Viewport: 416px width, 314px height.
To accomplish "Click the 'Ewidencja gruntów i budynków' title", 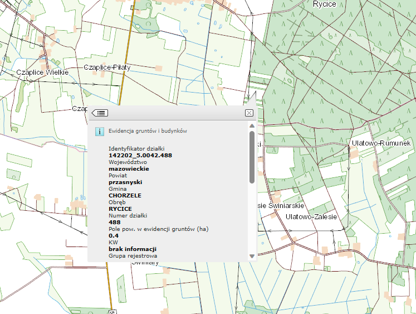I will pos(147,131).
